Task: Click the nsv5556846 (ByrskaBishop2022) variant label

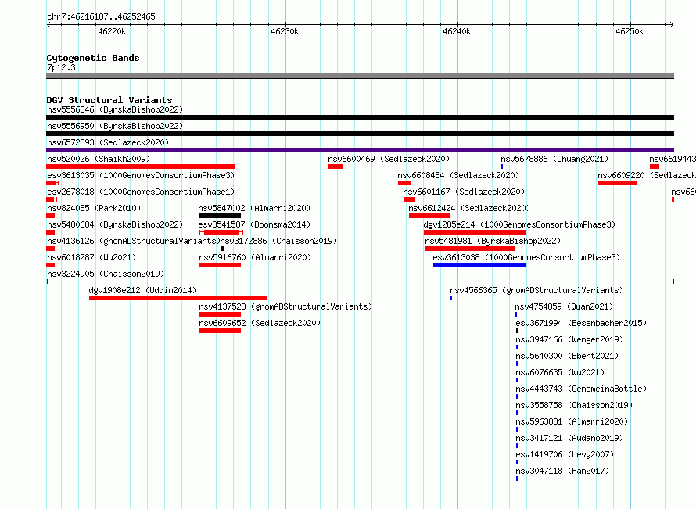Action: [115, 109]
